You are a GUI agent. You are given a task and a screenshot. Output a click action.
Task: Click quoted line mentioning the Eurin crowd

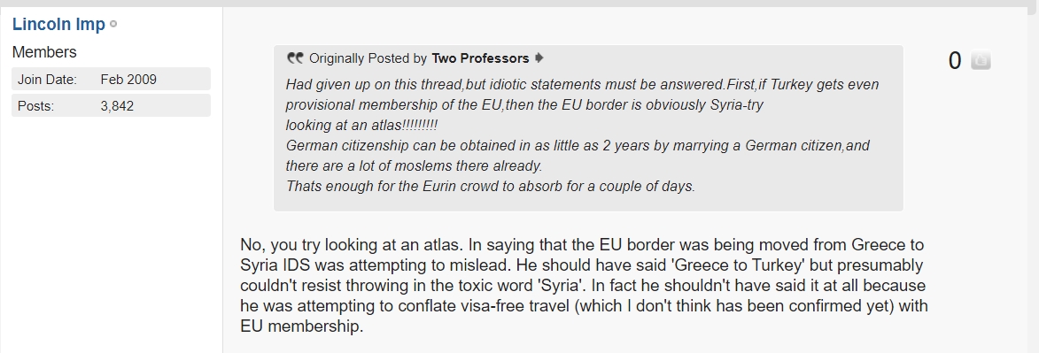pyautogui.click(x=491, y=186)
